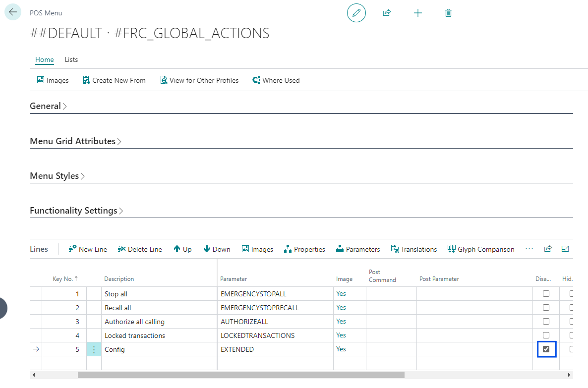Click the share icon in header
This screenshot has width=588, height=388.
[x=387, y=13]
